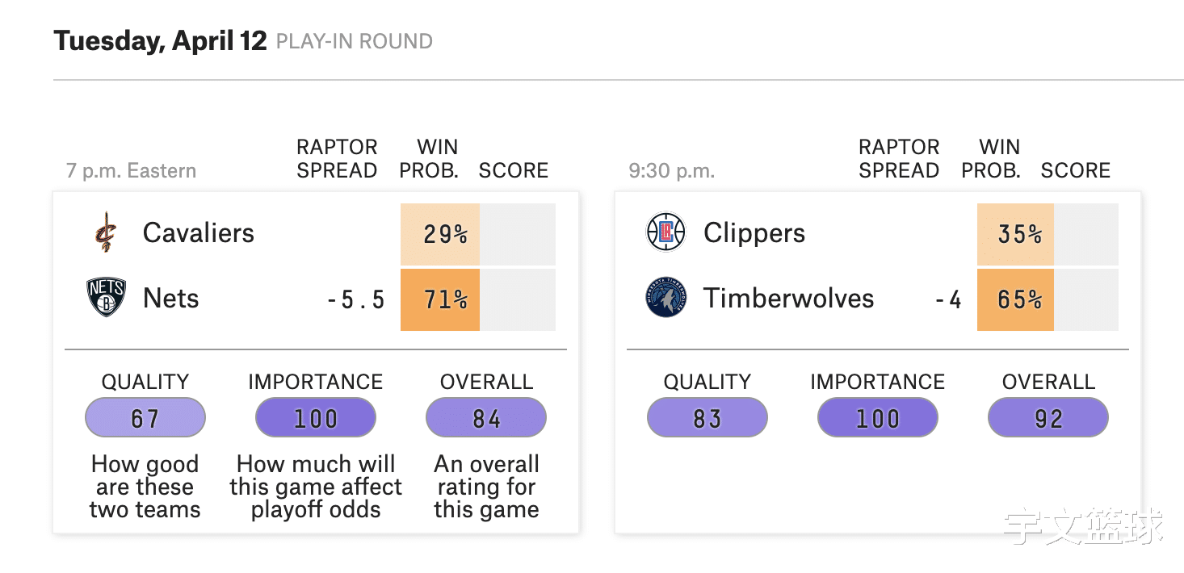Click the quality rating pill showing 67

[145, 419]
